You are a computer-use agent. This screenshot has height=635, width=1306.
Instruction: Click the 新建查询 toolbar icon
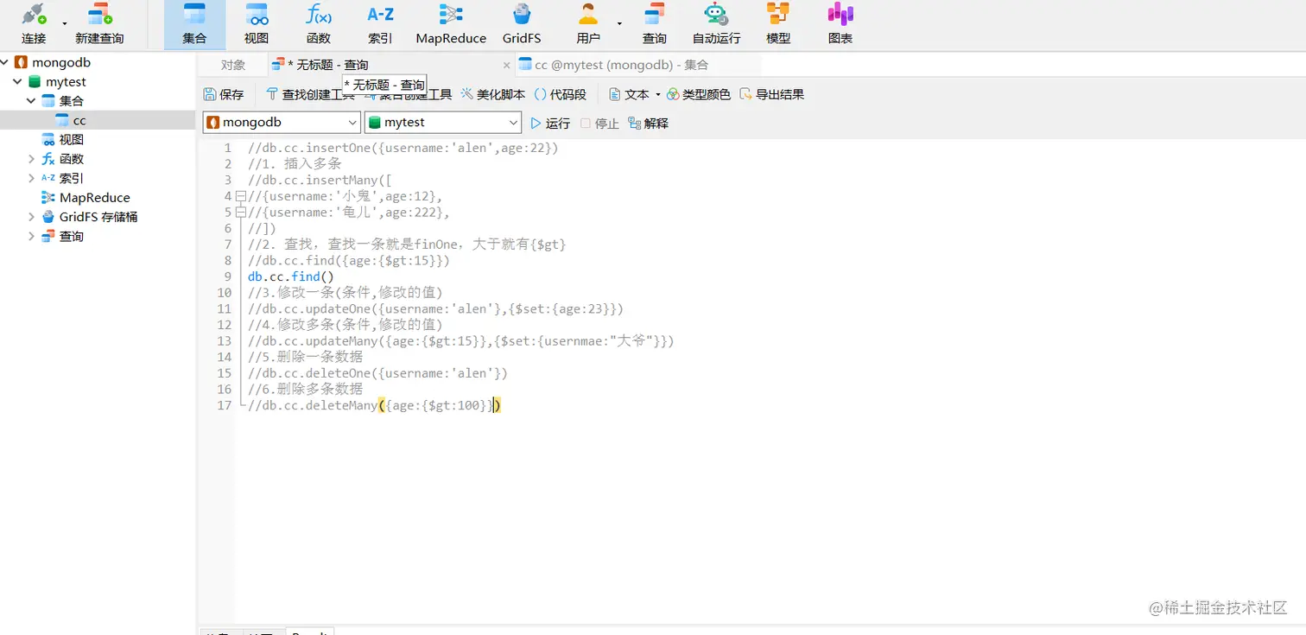(x=99, y=23)
